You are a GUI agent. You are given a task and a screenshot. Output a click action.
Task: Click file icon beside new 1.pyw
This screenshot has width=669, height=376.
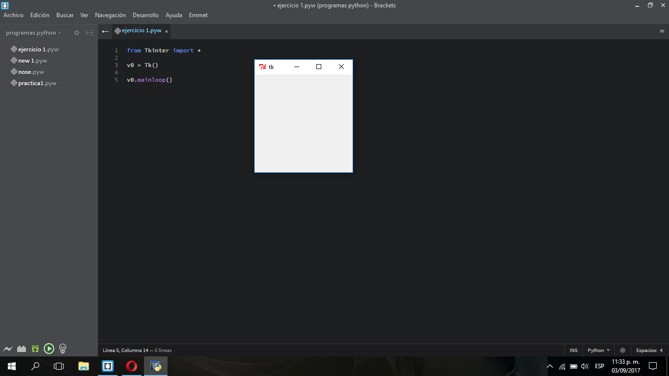click(14, 61)
